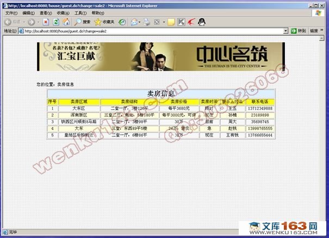Click the 皇姑区乐购附近 cell
Image resolution: width=329 pixels, height=238 pixels.
(79, 135)
